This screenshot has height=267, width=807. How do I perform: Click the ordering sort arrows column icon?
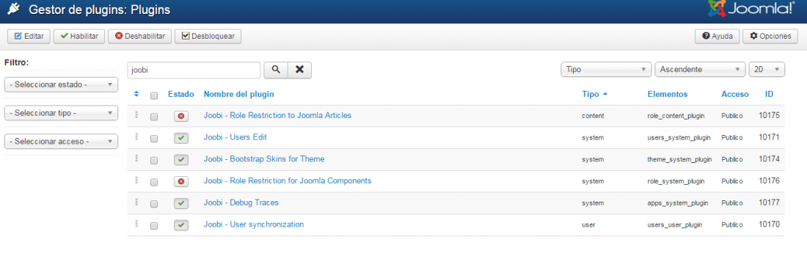click(136, 94)
